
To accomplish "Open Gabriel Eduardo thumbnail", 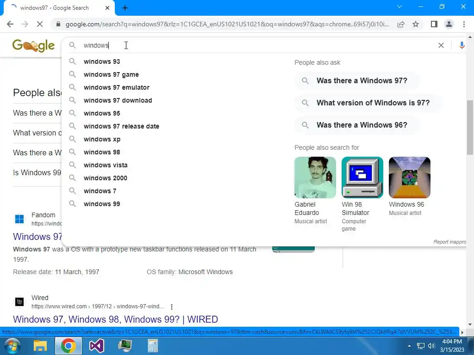I will pyautogui.click(x=315, y=177).
